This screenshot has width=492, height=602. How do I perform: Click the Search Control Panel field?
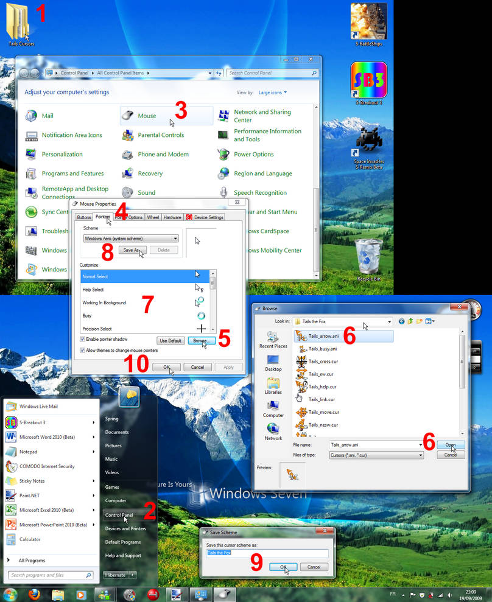272,73
